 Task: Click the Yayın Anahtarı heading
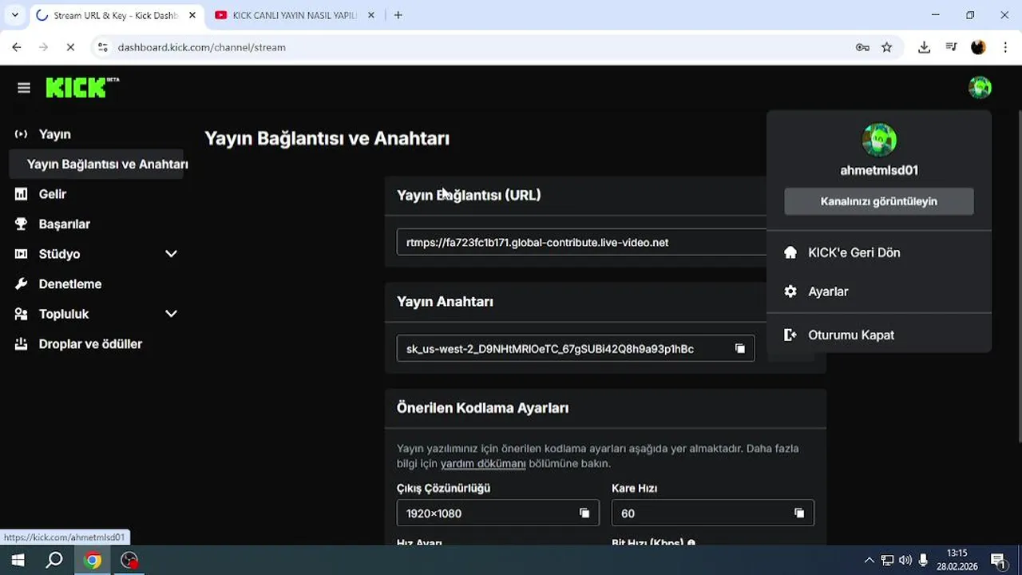click(445, 302)
